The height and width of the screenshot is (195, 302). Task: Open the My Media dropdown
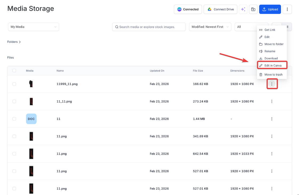tap(33, 27)
